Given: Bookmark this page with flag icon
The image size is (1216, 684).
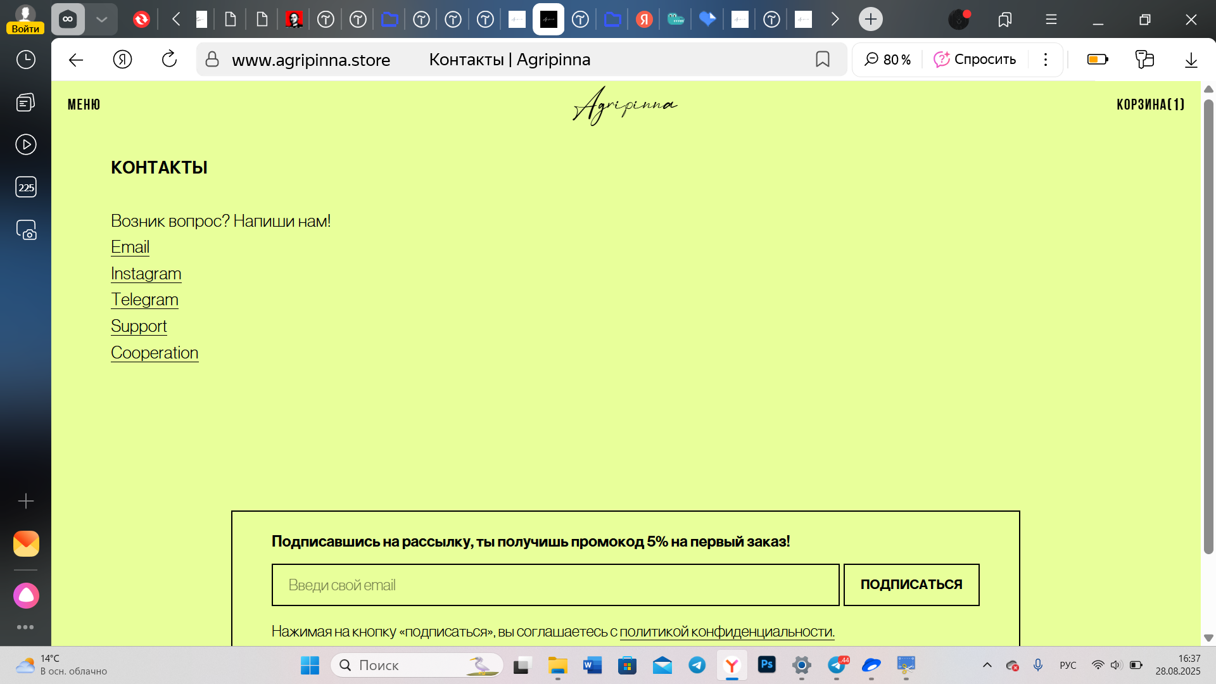Looking at the screenshot, I should (x=823, y=60).
